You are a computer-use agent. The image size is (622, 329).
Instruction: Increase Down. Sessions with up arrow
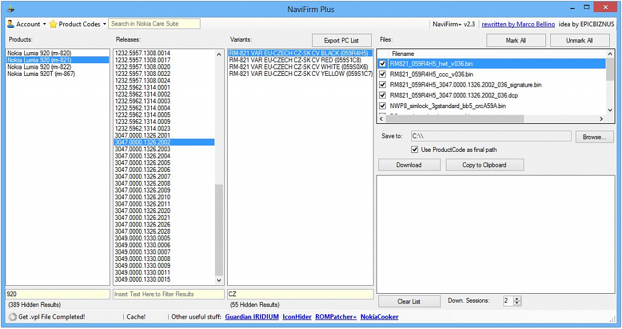pos(517,299)
